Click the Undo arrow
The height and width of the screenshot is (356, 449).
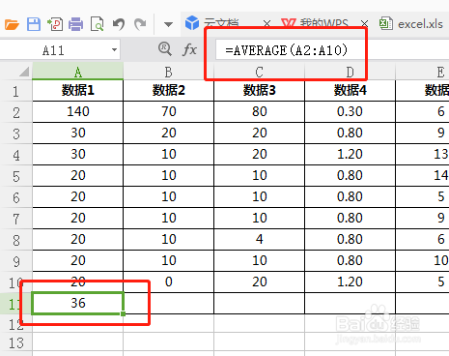(x=119, y=24)
